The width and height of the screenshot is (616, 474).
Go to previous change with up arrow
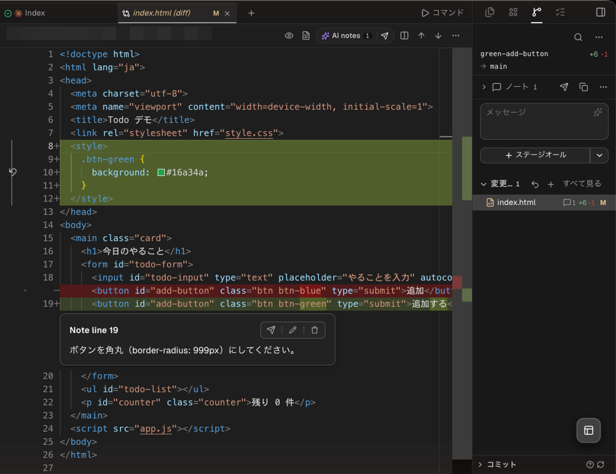421,35
